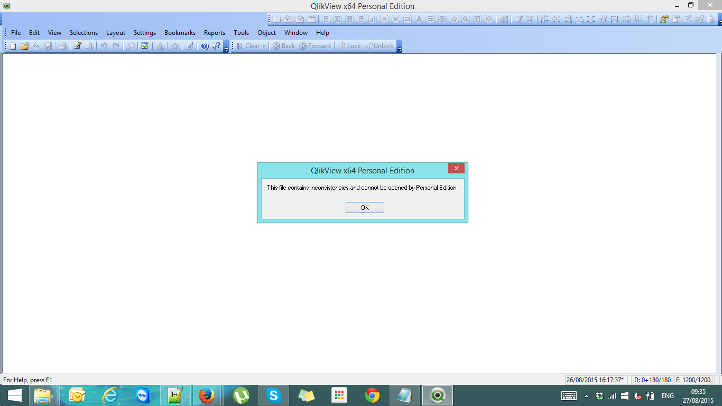Image resolution: width=722 pixels, height=406 pixels.
Task: Click the QlikView taskbar icon
Action: (438, 395)
